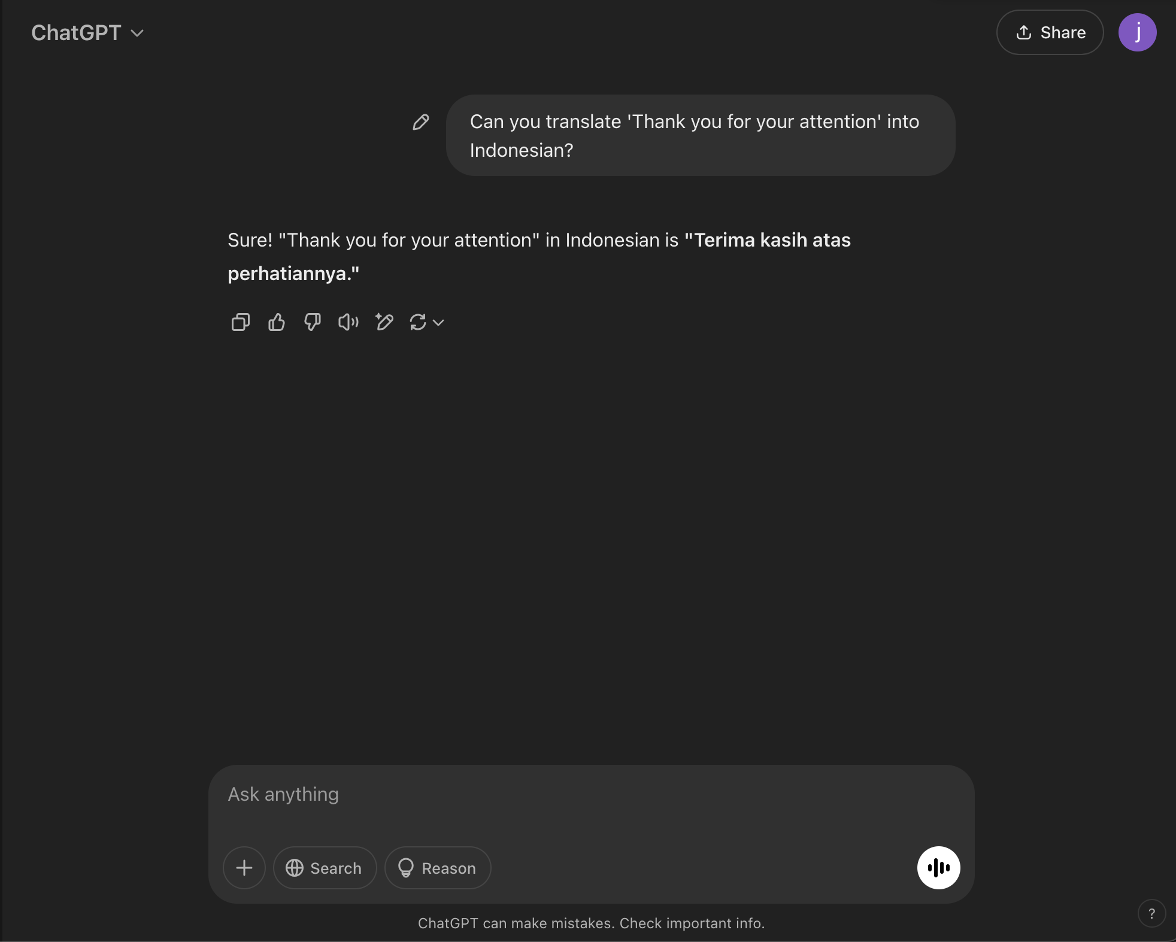1176x942 pixels.
Task: Open the help question mark button
Action: click(x=1151, y=913)
